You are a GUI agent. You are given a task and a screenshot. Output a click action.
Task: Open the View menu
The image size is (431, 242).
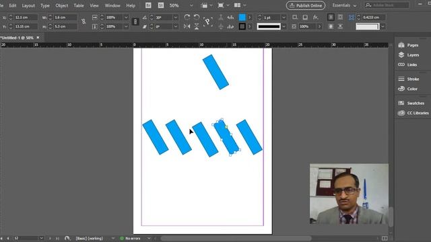pos(94,5)
